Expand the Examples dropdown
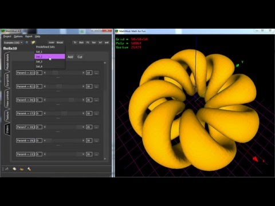275x206 pixels. pos(13,42)
